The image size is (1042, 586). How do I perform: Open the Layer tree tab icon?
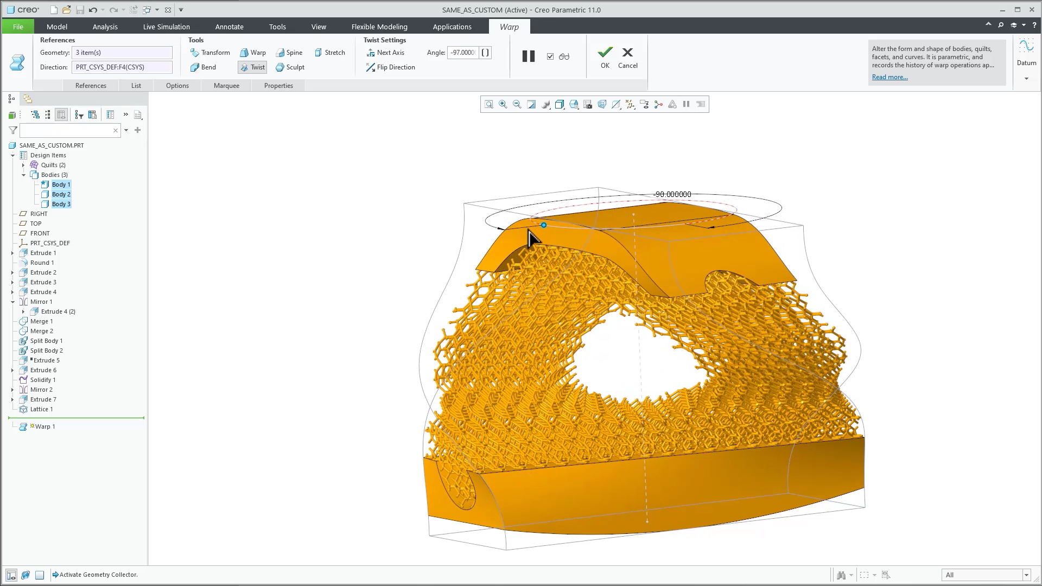click(27, 99)
